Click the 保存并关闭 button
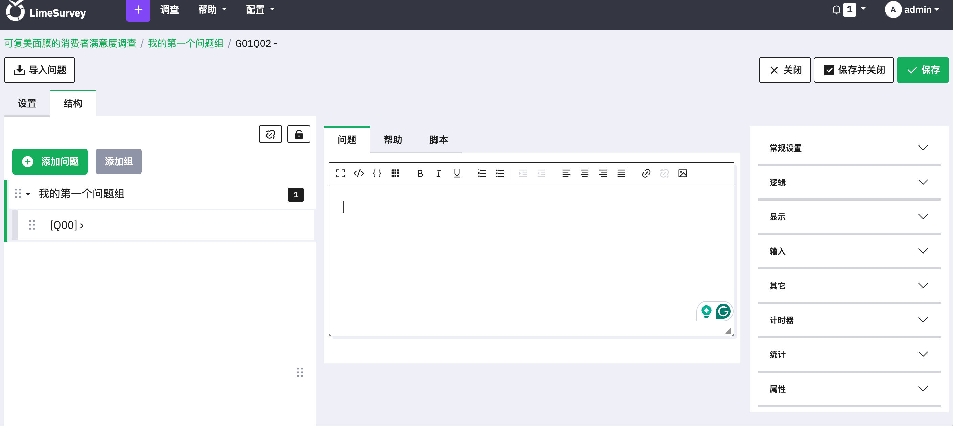 click(854, 70)
